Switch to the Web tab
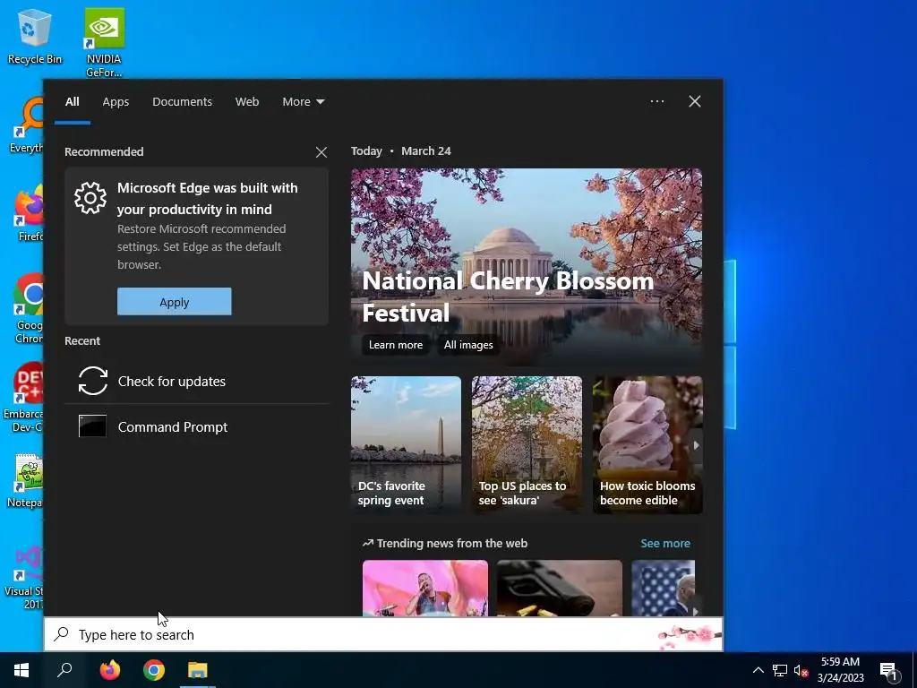 coord(247,102)
